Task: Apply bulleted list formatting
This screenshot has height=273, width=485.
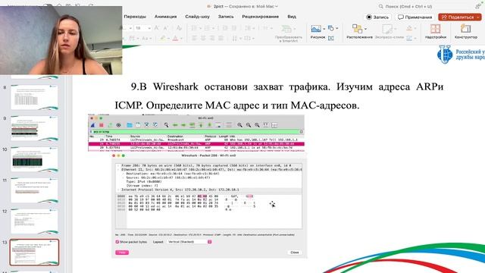Action: pos(196,28)
